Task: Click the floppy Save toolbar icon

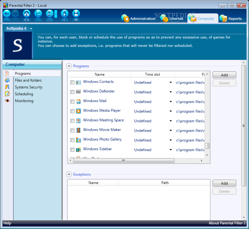Action: pos(76,14)
